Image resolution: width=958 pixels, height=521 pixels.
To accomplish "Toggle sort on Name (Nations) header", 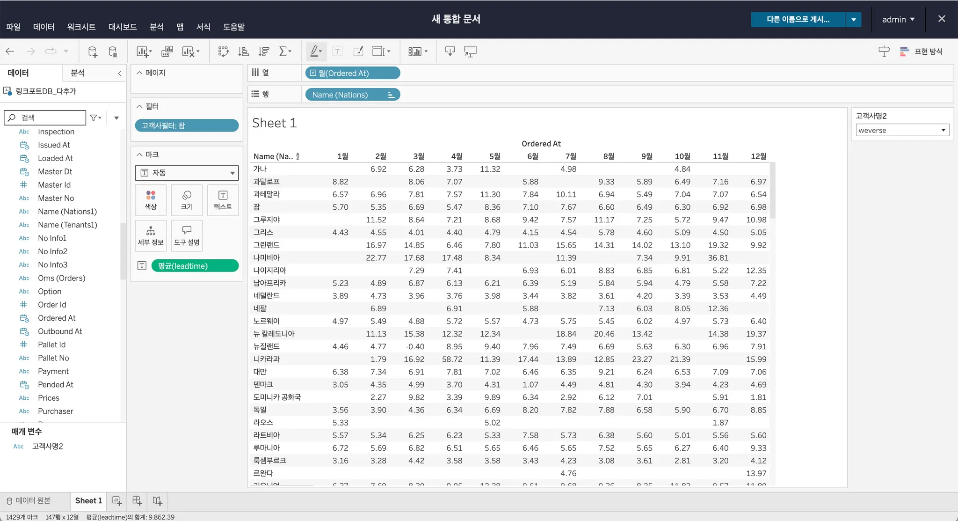I will (298, 156).
